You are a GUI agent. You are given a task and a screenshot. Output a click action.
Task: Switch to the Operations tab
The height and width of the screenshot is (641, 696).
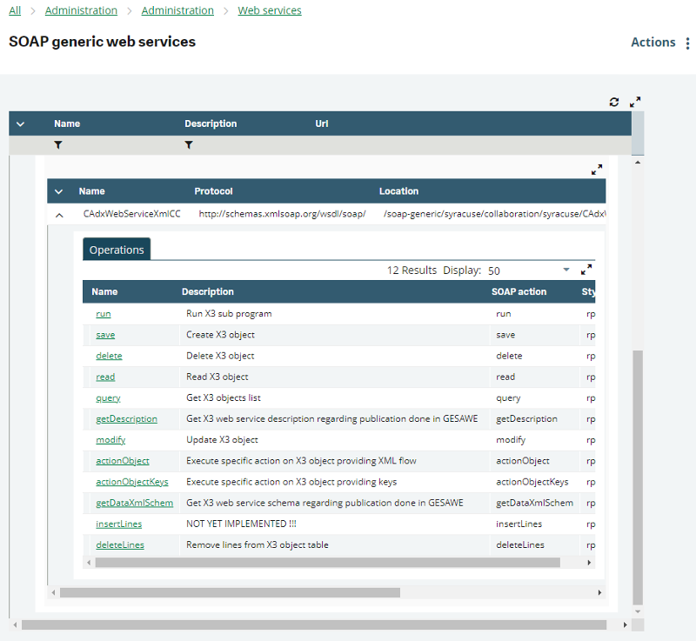coord(117,249)
